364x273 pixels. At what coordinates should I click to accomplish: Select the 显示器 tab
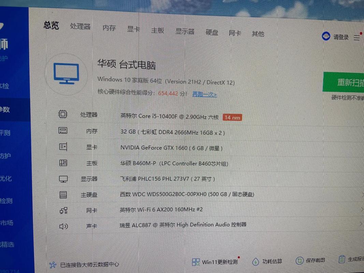[x=185, y=31]
